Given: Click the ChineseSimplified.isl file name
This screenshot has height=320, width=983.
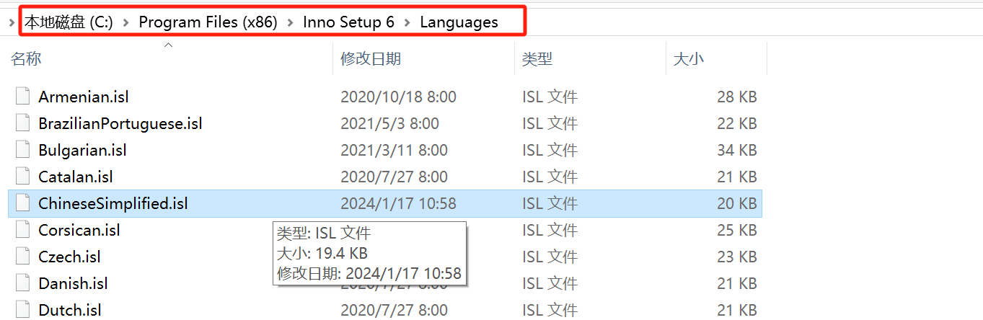Looking at the screenshot, I should click(x=113, y=203).
